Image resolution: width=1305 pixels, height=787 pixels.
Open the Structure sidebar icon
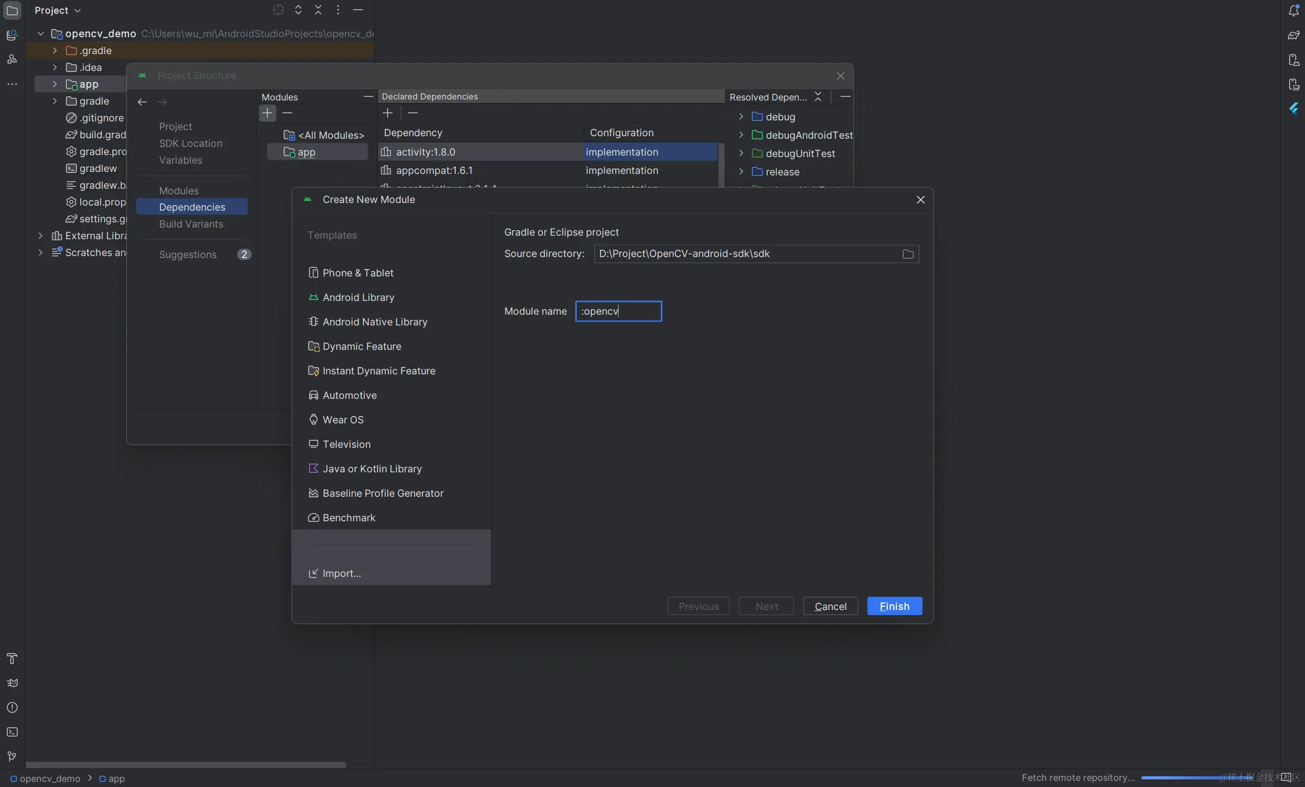point(12,59)
